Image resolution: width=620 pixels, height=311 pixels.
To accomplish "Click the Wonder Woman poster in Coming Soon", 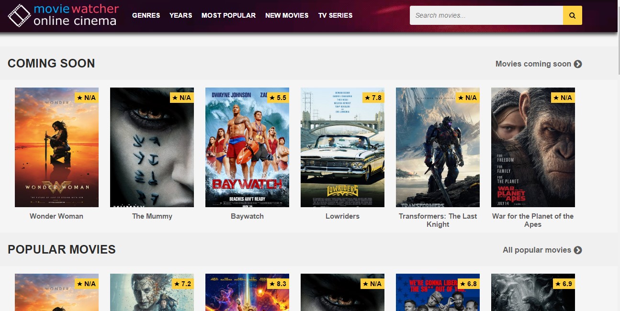I will click(x=56, y=147).
